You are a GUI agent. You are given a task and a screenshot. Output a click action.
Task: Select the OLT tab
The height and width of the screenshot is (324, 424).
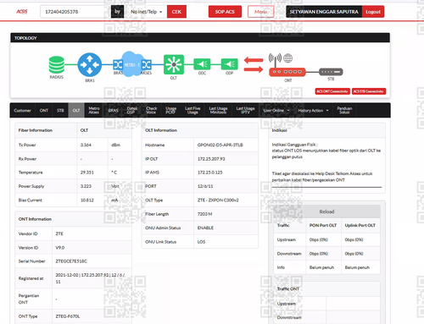[x=76, y=111]
